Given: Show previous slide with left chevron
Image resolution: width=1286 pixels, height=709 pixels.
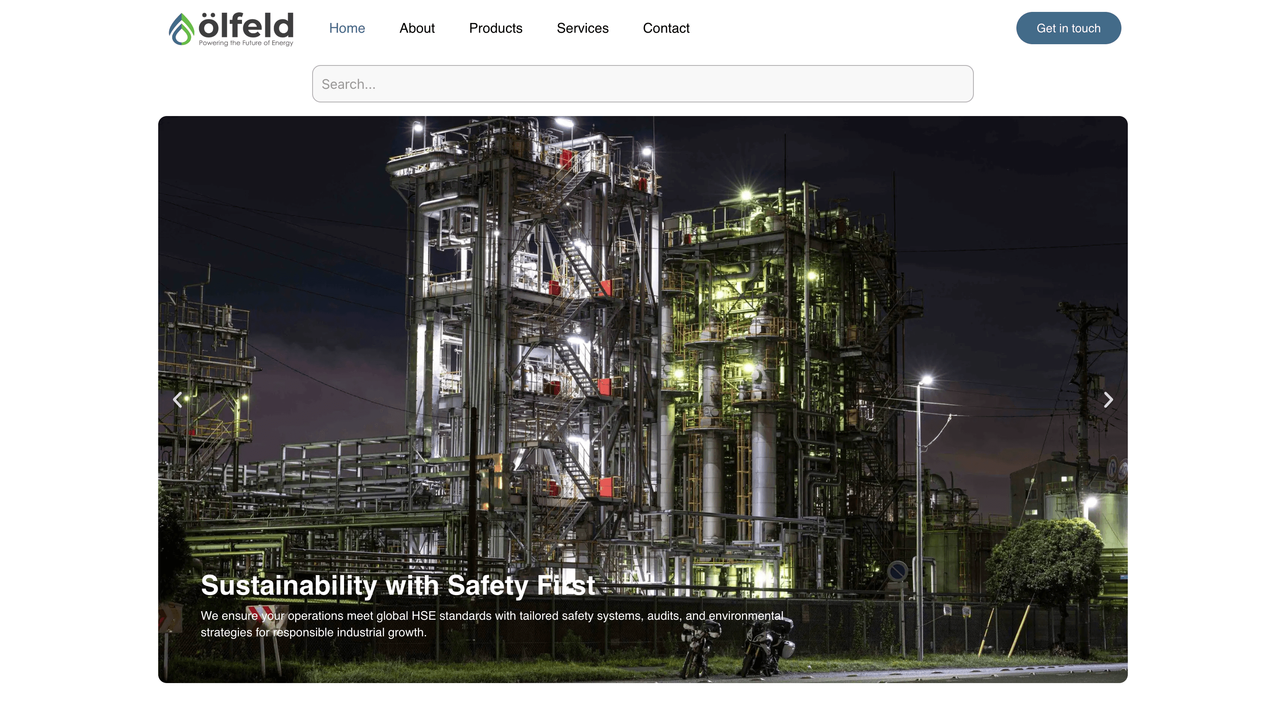Looking at the screenshot, I should [177, 400].
